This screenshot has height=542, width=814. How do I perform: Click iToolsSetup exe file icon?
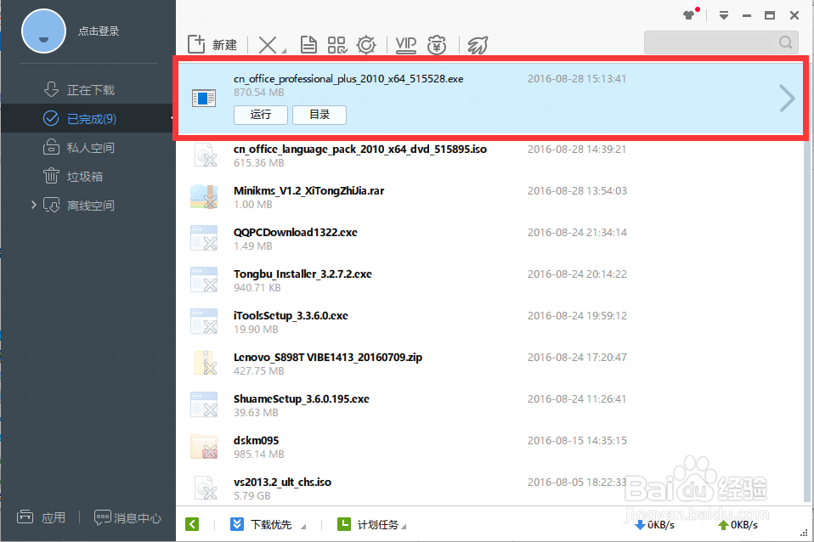(204, 321)
